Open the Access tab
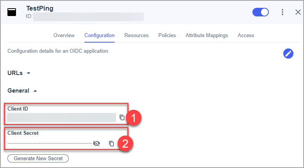The height and width of the screenshot is (168, 304). pos(246,36)
